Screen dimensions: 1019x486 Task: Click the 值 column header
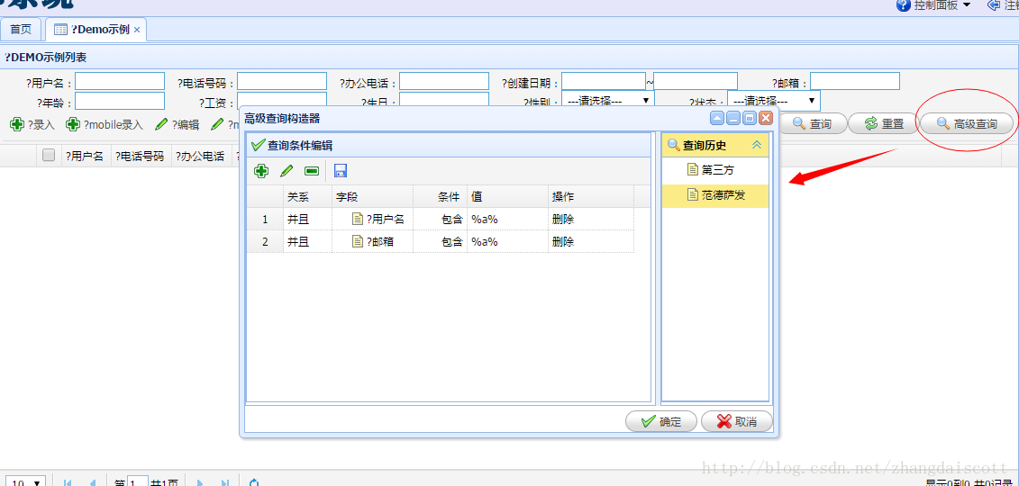tap(507, 196)
